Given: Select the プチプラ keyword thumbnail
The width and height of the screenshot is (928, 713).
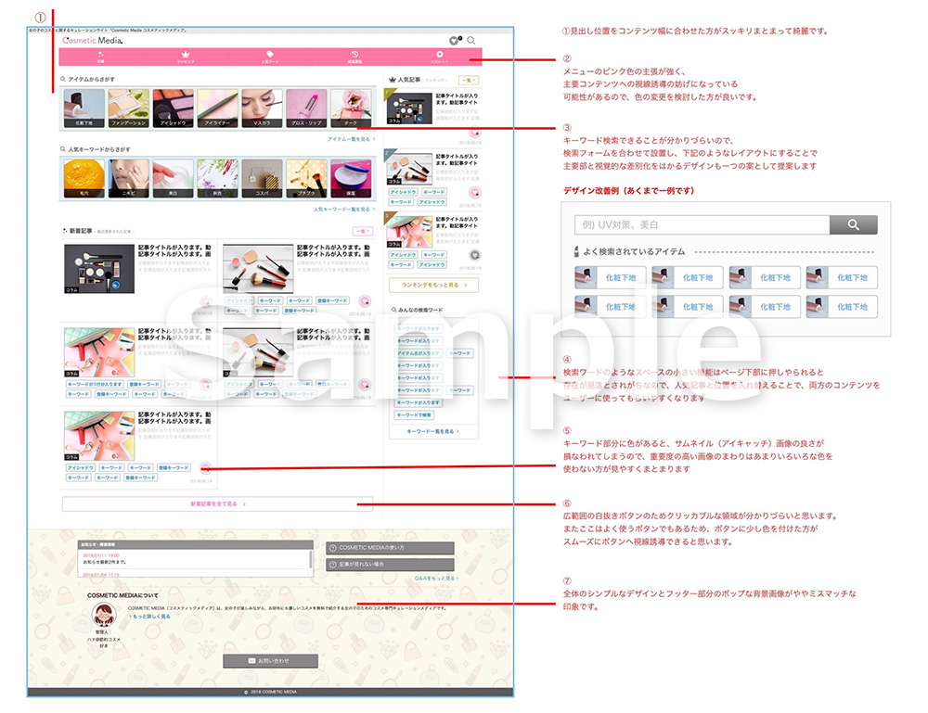Looking at the screenshot, I should click(306, 178).
